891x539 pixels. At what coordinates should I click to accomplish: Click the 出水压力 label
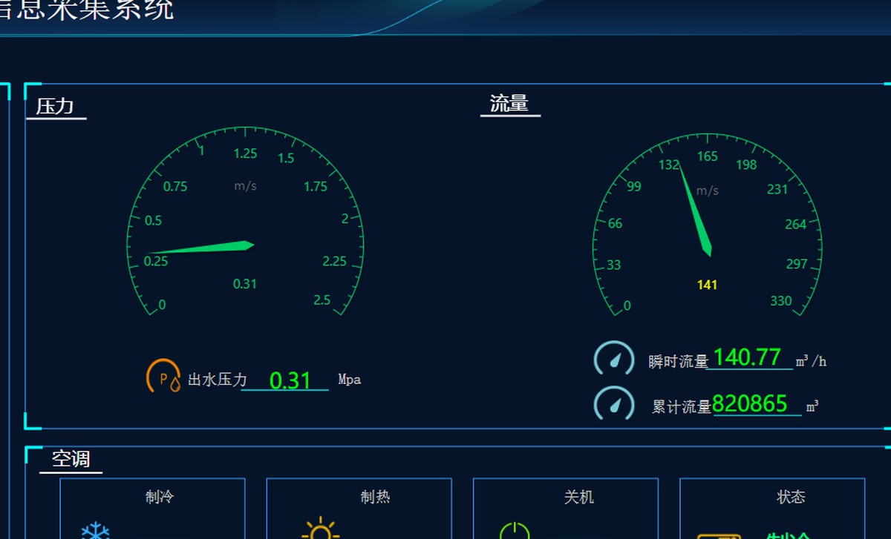pos(217,380)
